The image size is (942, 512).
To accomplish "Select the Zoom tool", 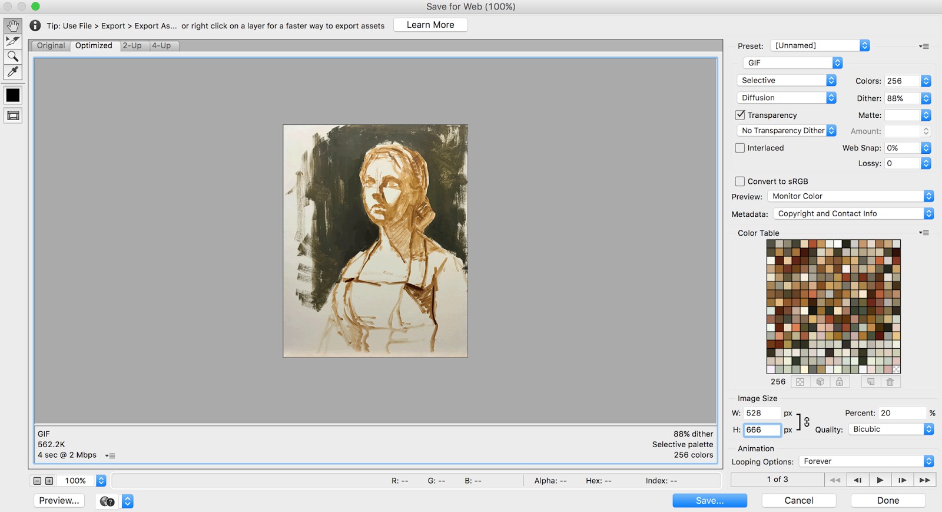I will pos(13,57).
